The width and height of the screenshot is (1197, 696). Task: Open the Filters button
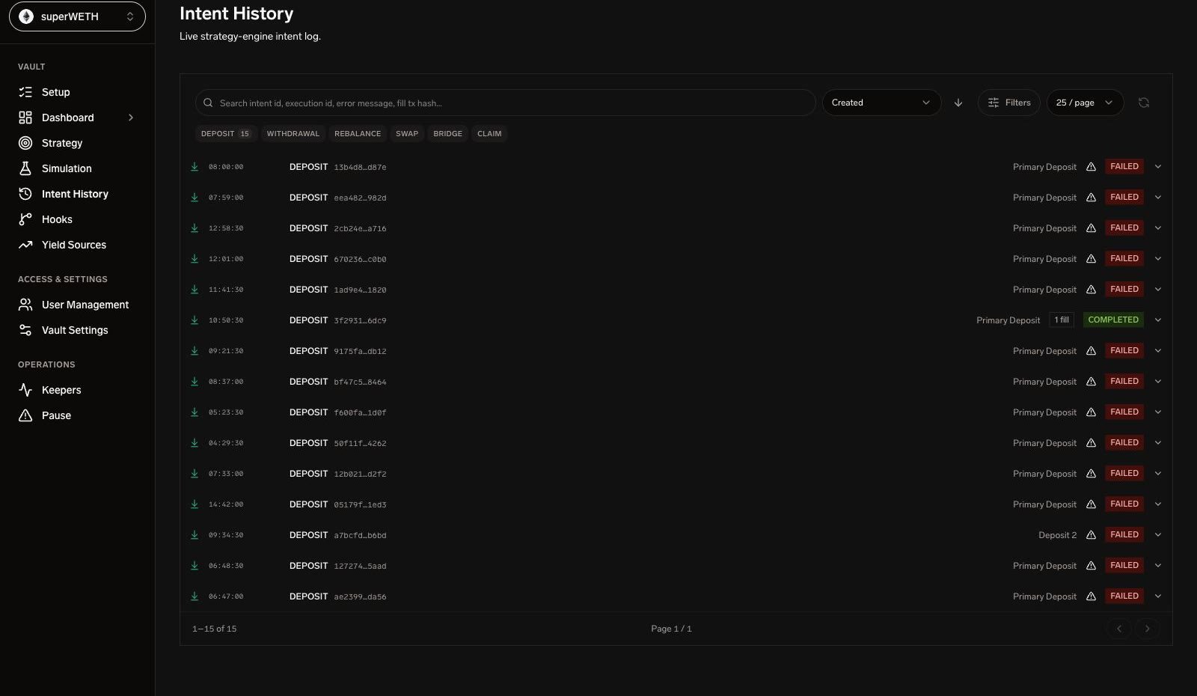pyautogui.click(x=1009, y=103)
